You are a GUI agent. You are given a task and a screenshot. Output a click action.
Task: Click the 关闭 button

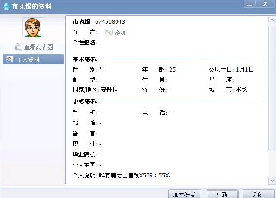[258, 194]
